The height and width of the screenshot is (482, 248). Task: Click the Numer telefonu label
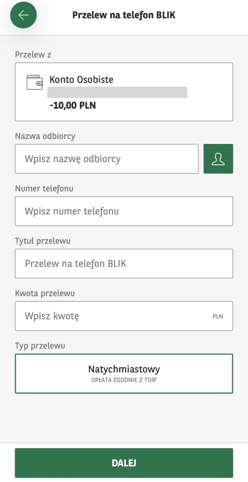tap(44, 189)
